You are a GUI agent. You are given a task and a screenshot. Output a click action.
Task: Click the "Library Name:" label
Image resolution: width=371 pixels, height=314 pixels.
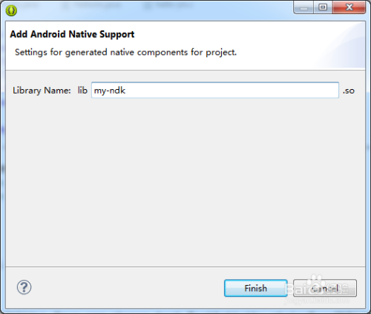point(42,91)
